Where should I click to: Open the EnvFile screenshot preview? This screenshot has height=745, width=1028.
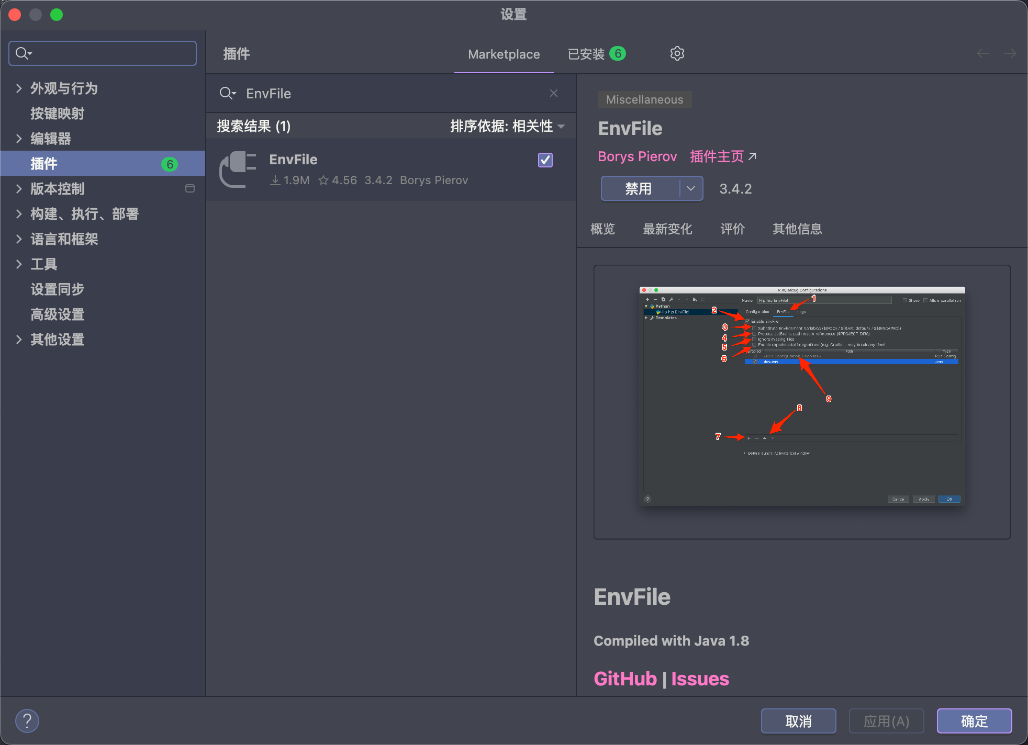coord(802,396)
